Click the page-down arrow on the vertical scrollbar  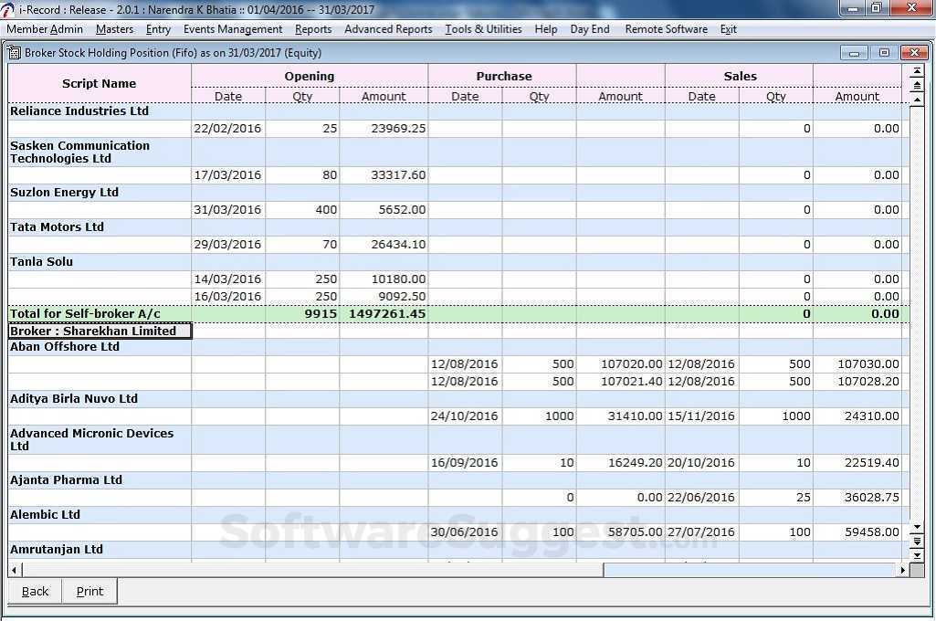click(x=917, y=542)
